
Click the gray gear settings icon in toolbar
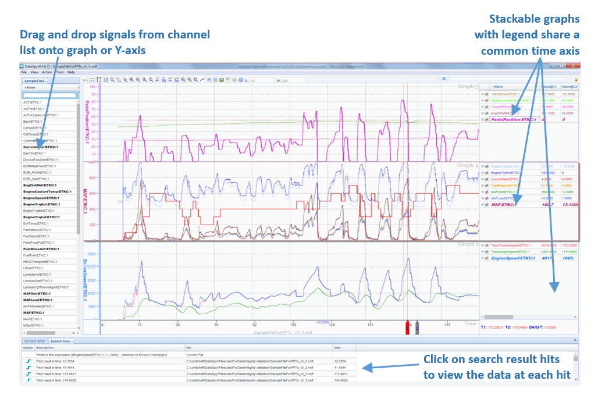pyautogui.click(x=234, y=80)
